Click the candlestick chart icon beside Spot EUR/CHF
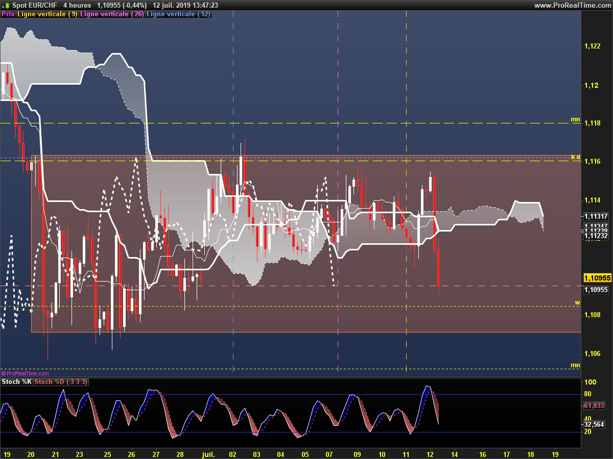The height and width of the screenshot is (459, 613). pyautogui.click(x=6, y=5)
